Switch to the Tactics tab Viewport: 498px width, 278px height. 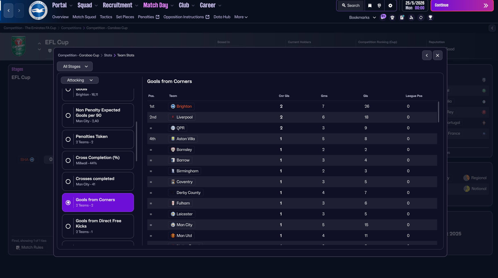pyautogui.click(x=106, y=17)
